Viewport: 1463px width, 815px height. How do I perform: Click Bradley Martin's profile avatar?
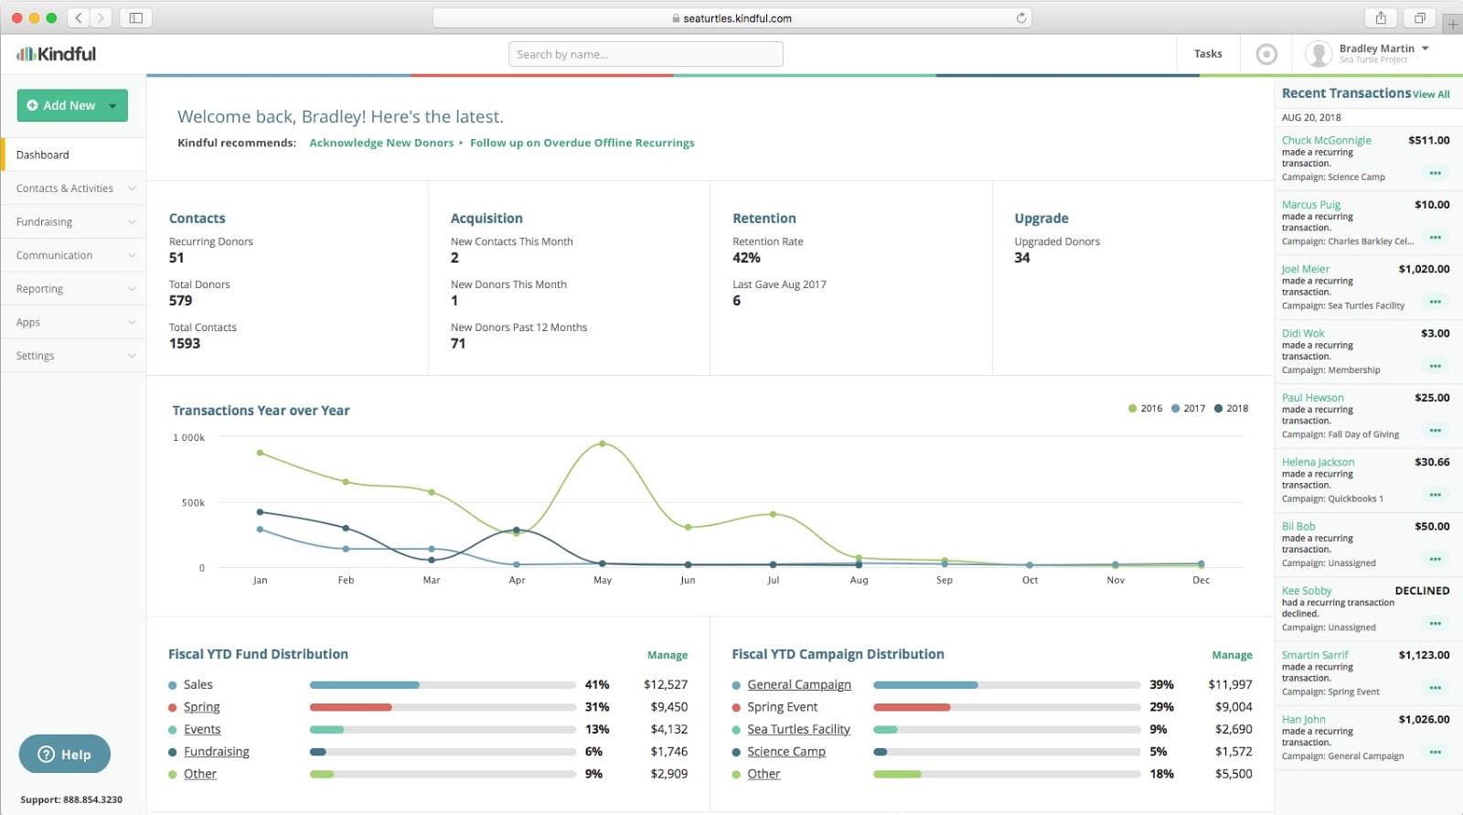[1318, 54]
